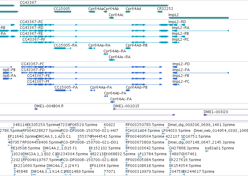Screen dimensions: 248x176
Task: Click the Cpr64Aa-PA protein label
Action: tap(101, 87)
